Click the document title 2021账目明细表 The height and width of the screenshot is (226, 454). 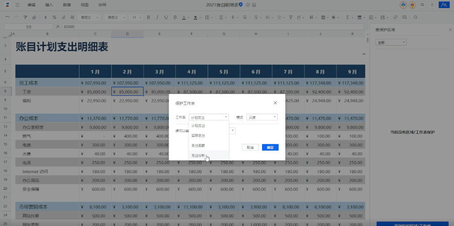223,5
